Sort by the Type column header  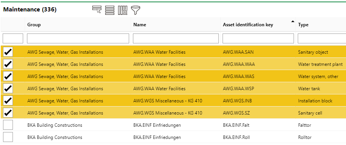(x=303, y=24)
